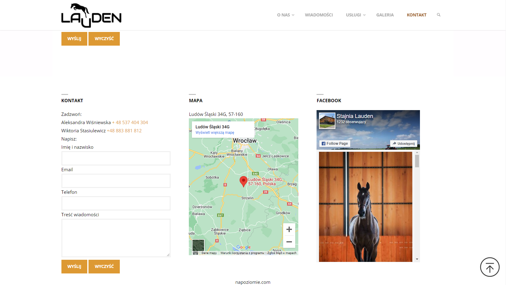Click Facebook feed scrollbar down arrow
Screen dimensions: 506x285
[x=417, y=259]
